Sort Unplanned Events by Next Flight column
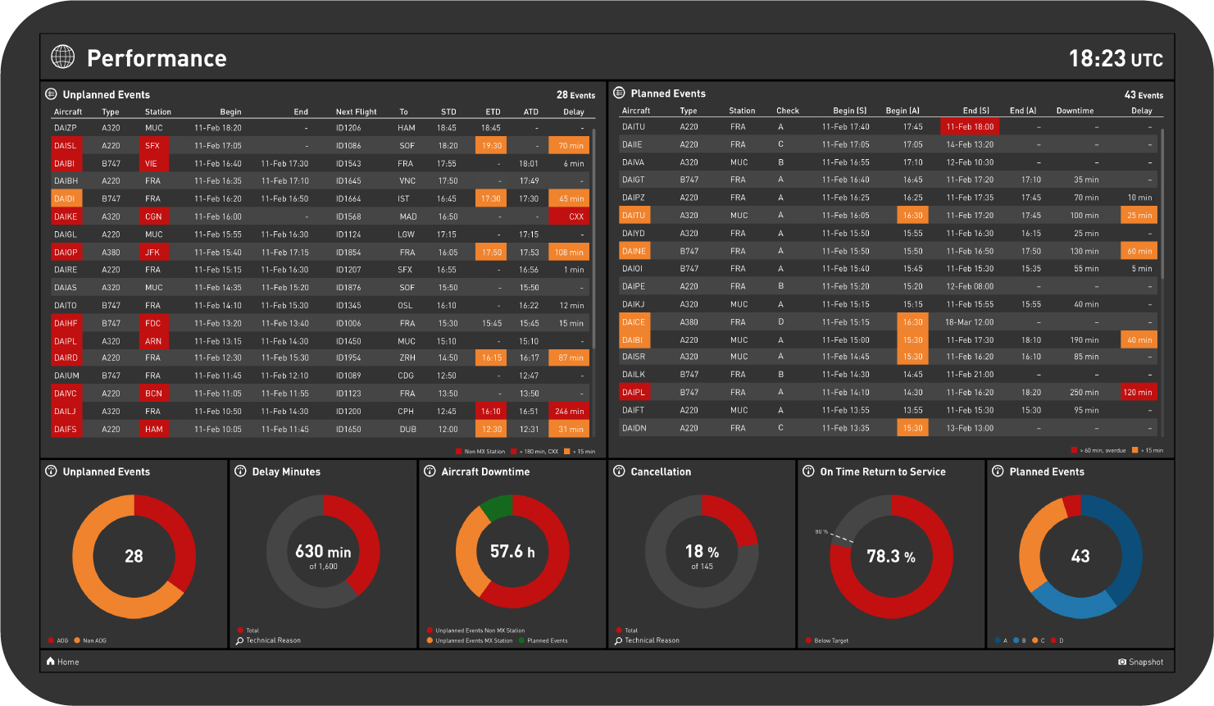1214x706 pixels. (356, 112)
